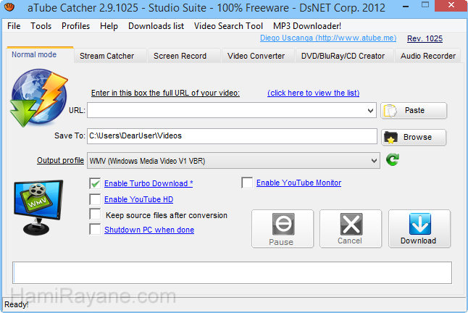Click the aTube Catcher title bar app icon
The height and width of the screenshot is (313, 468).
[x=9, y=7]
